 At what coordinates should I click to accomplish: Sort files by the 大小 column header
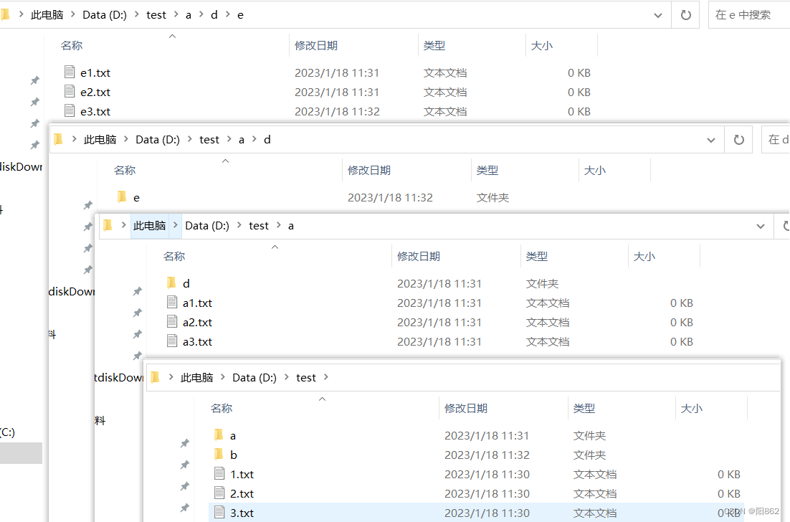pyautogui.click(x=543, y=44)
